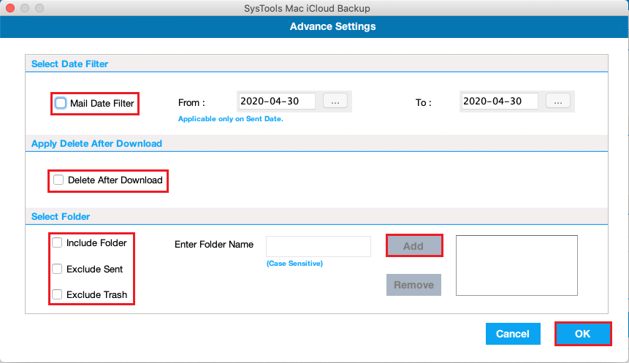Enable the Exclude Trash checkbox

[57, 295]
